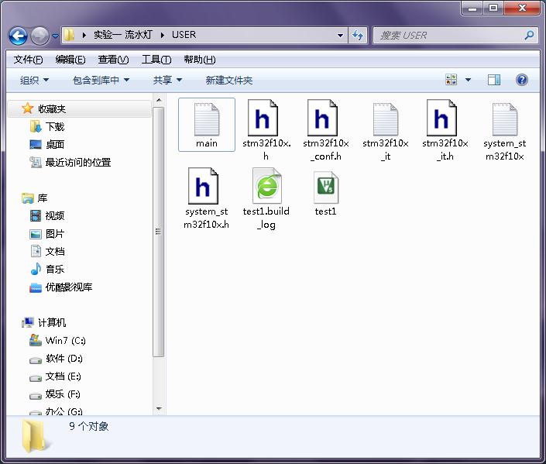Select the stm32f10x_it.h header file icon
The image size is (546, 464).
tap(441, 118)
